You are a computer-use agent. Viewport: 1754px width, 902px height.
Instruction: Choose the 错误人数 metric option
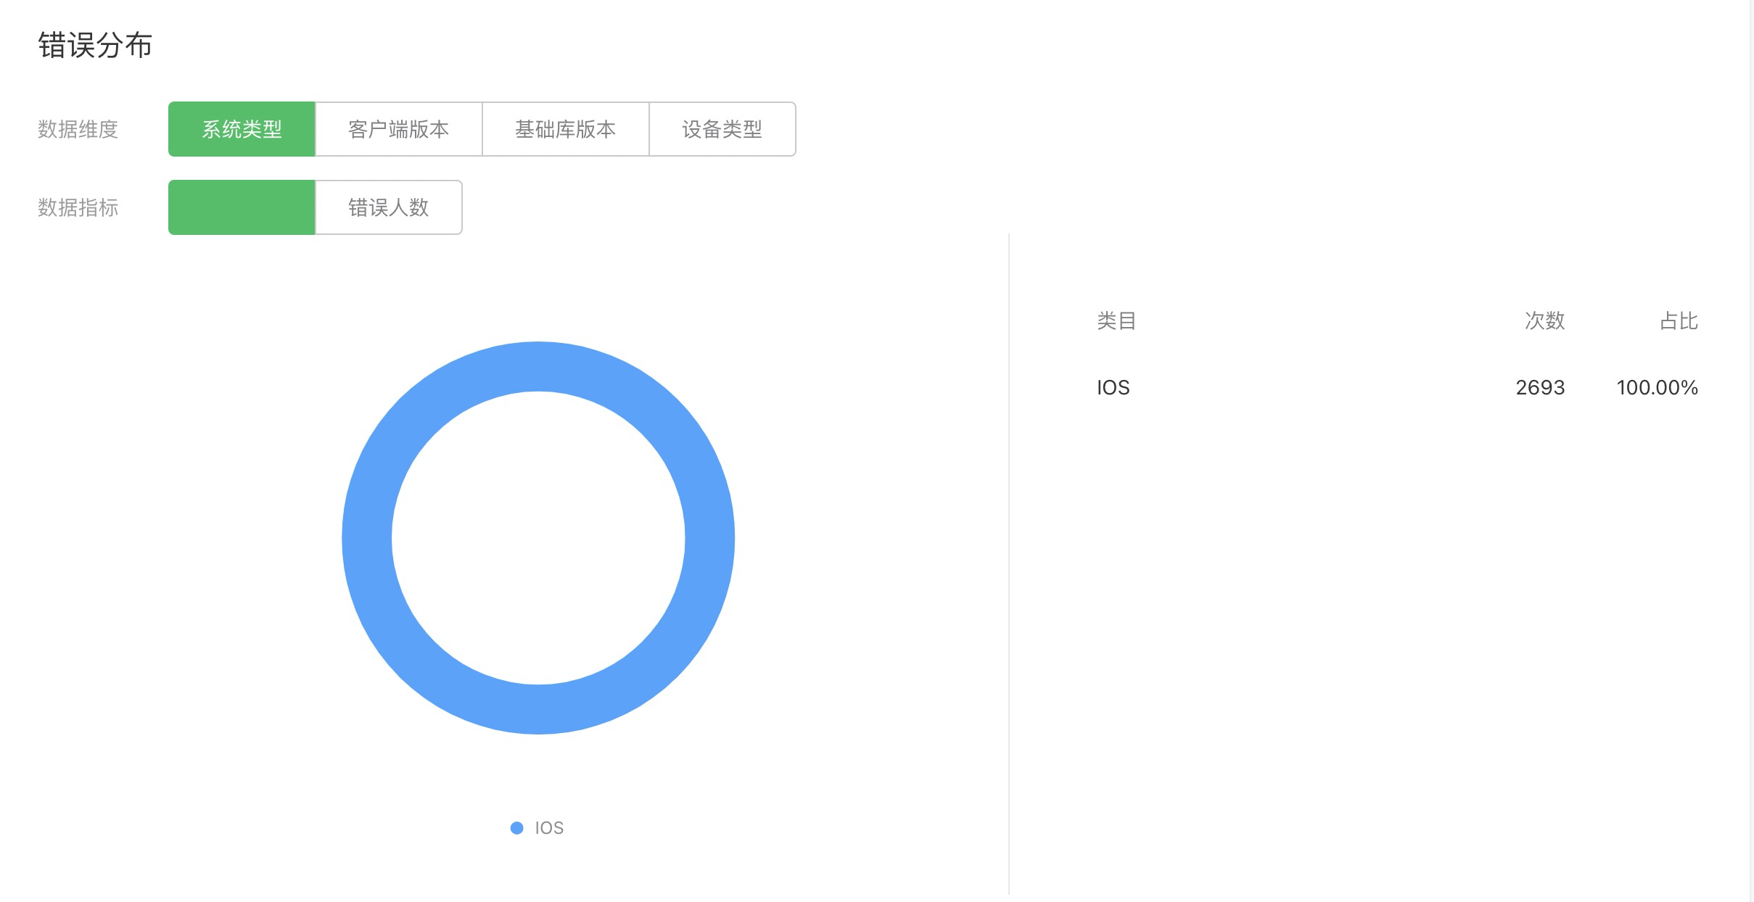[x=388, y=207]
